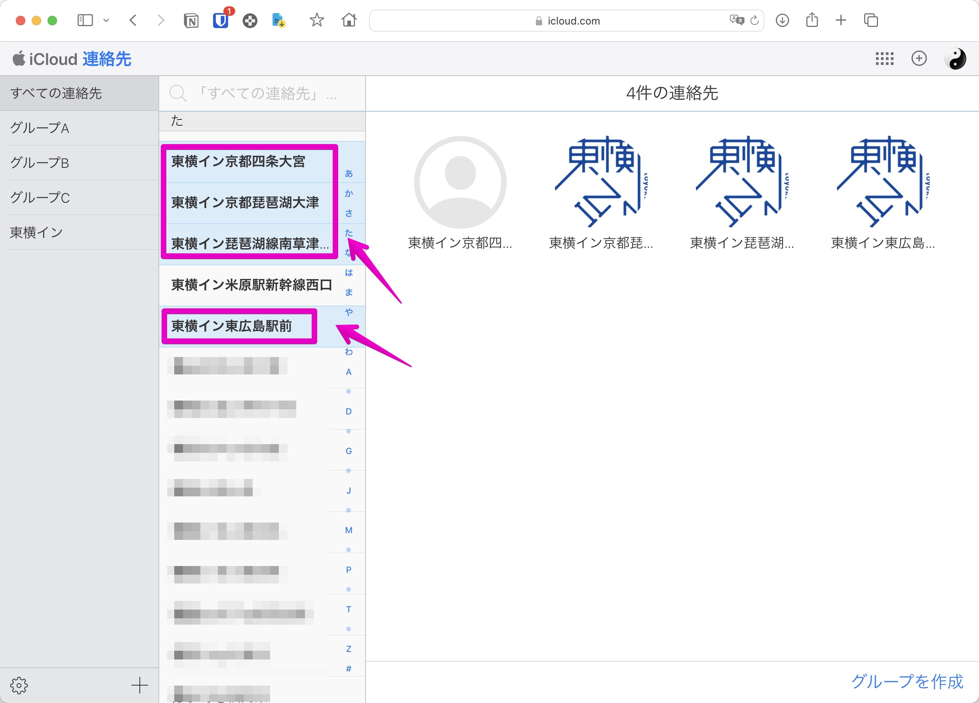This screenshot has height=703, width=979.
Task: Jump to index letter G
Action: [x=349, y=451]
